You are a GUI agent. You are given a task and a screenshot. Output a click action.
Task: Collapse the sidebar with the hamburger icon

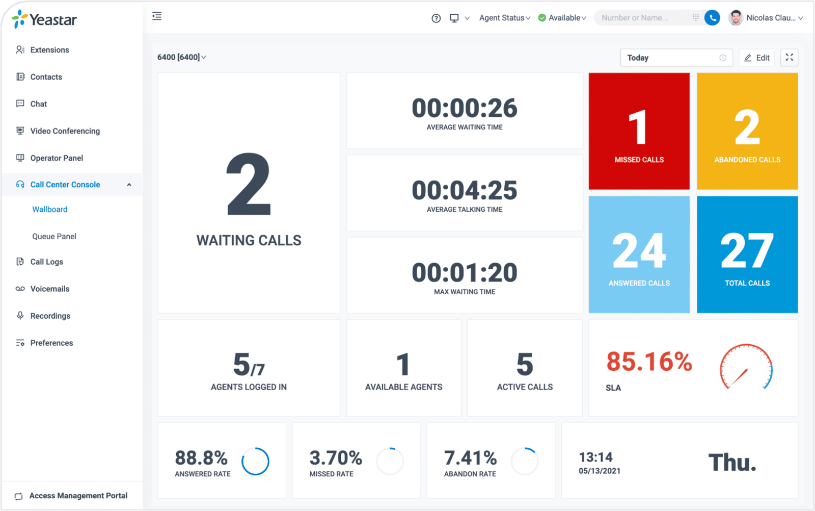[x=157, y=16]
